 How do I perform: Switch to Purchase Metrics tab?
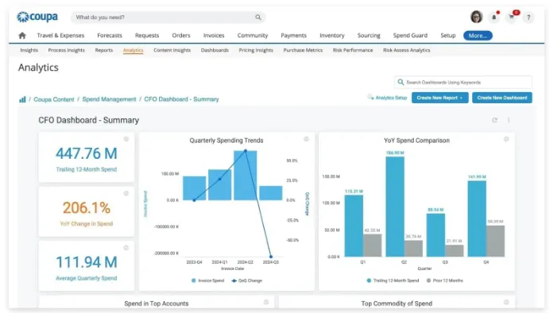point(303,50)
